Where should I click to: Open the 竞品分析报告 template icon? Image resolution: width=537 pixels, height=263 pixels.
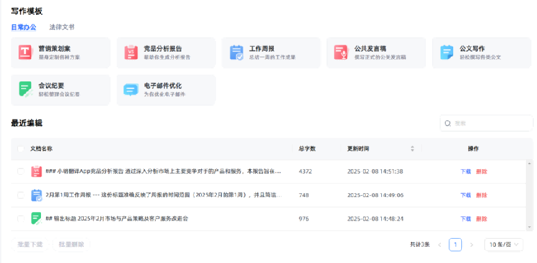130,52
